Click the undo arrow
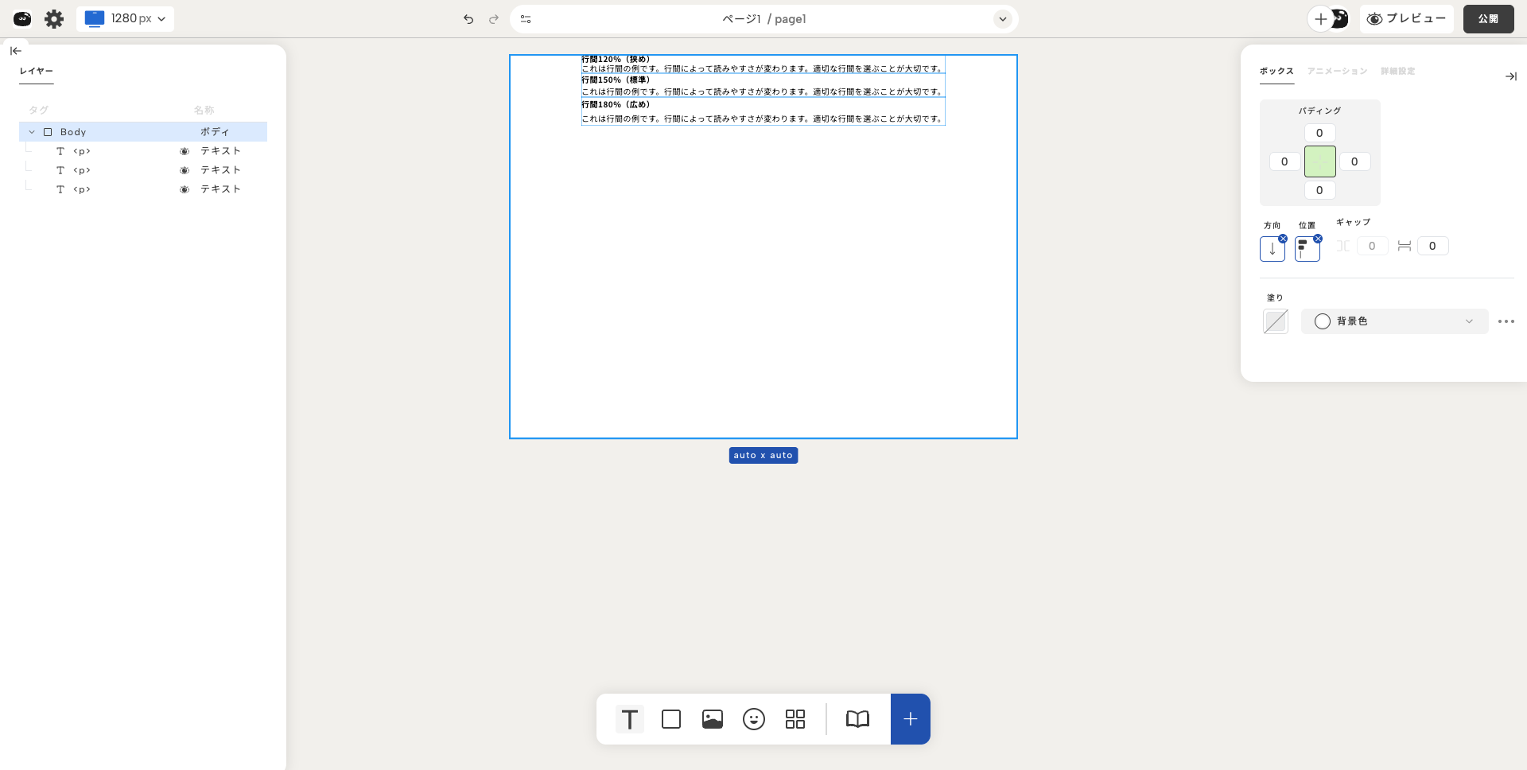Viewport: 1527px width, 770px height. 468,19
